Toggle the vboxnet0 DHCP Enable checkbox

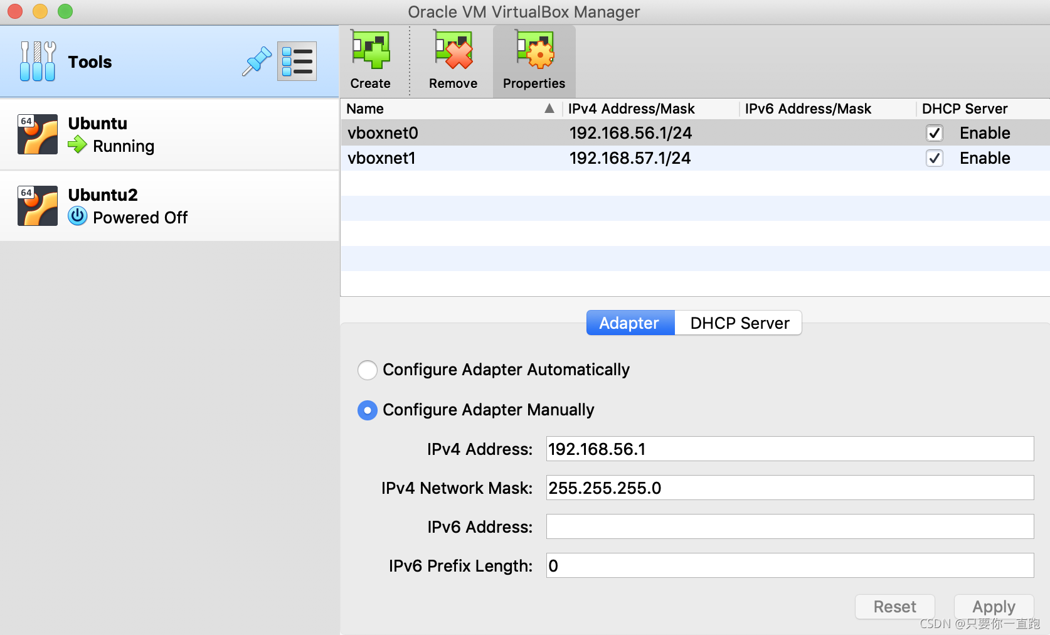[934, 133]
